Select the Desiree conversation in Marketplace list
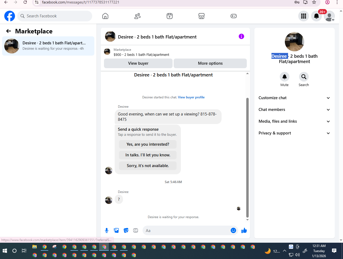The image size is (343, 259). coord(48,46)
